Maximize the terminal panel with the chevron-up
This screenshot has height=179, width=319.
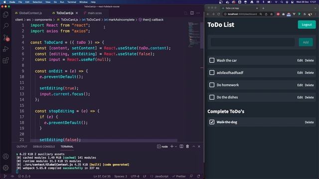[x=194, y=146]
